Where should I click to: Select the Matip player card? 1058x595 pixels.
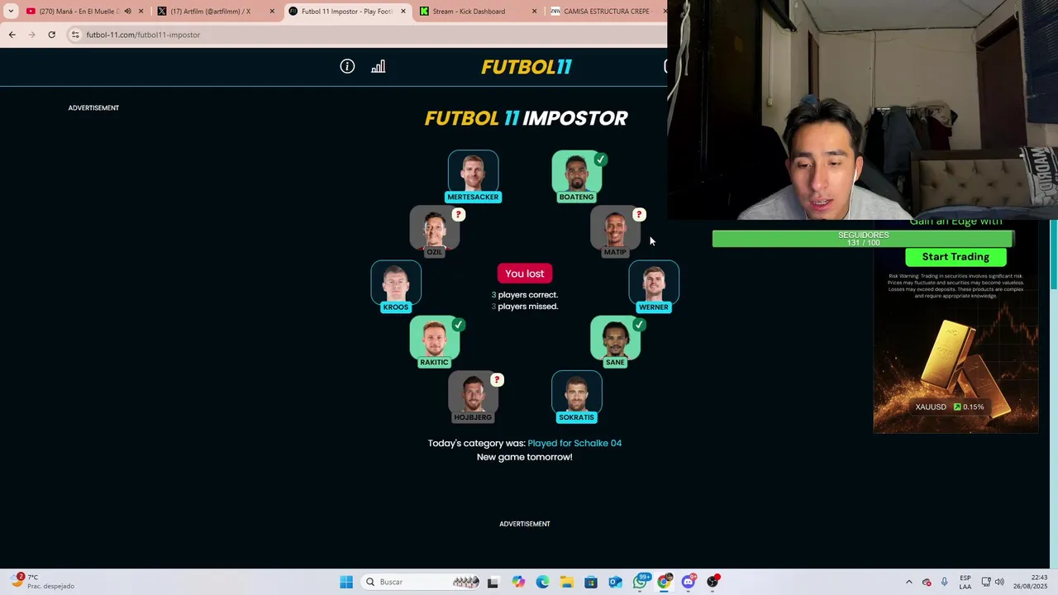pos(615,231)
